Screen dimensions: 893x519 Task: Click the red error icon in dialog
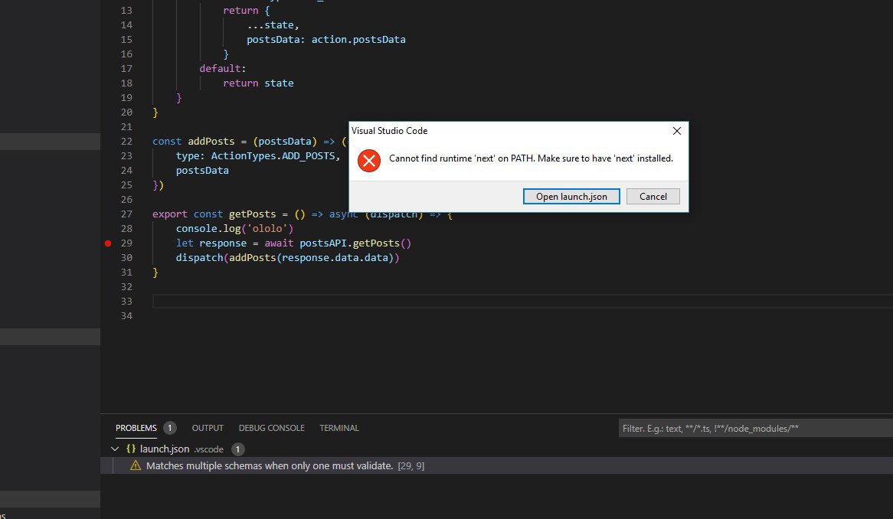pyautogui.click(x=369, y=161)
